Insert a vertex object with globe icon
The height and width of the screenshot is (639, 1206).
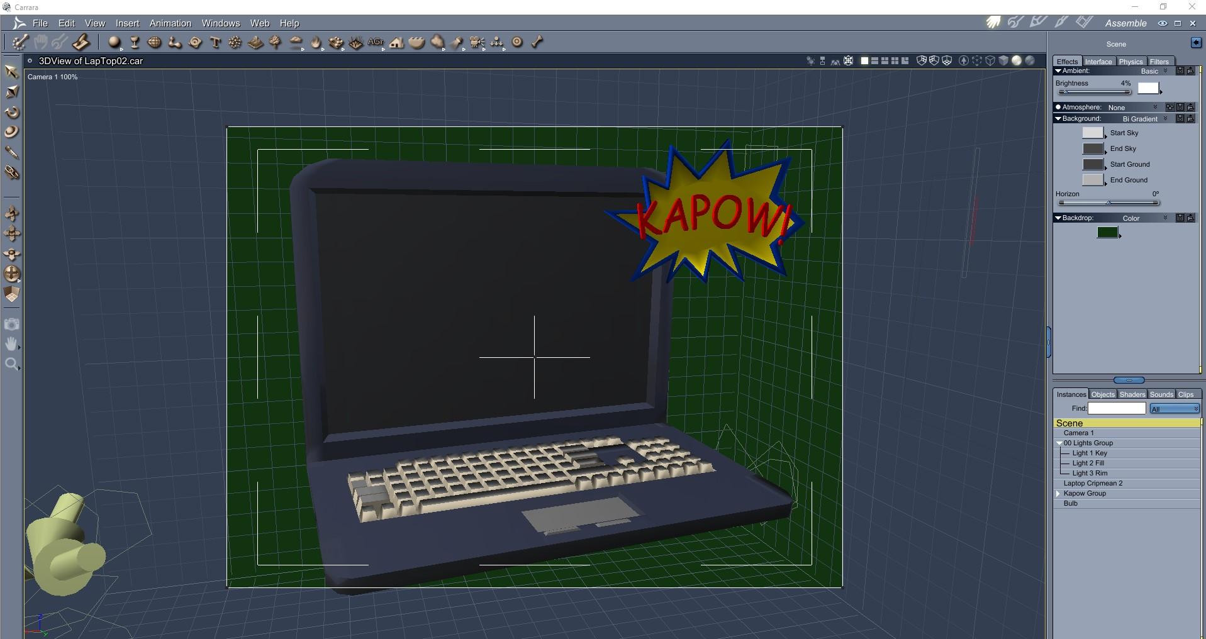pyautogui.click(x=154, y=42)
